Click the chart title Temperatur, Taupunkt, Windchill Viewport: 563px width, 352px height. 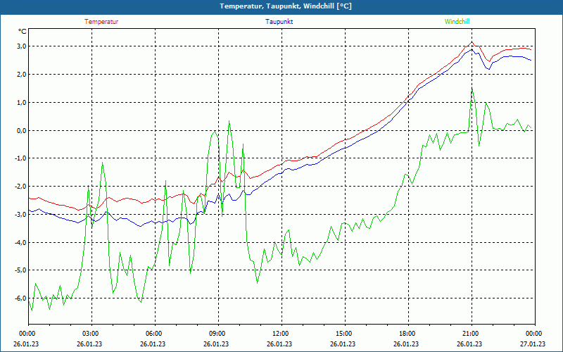pos(286,6)
